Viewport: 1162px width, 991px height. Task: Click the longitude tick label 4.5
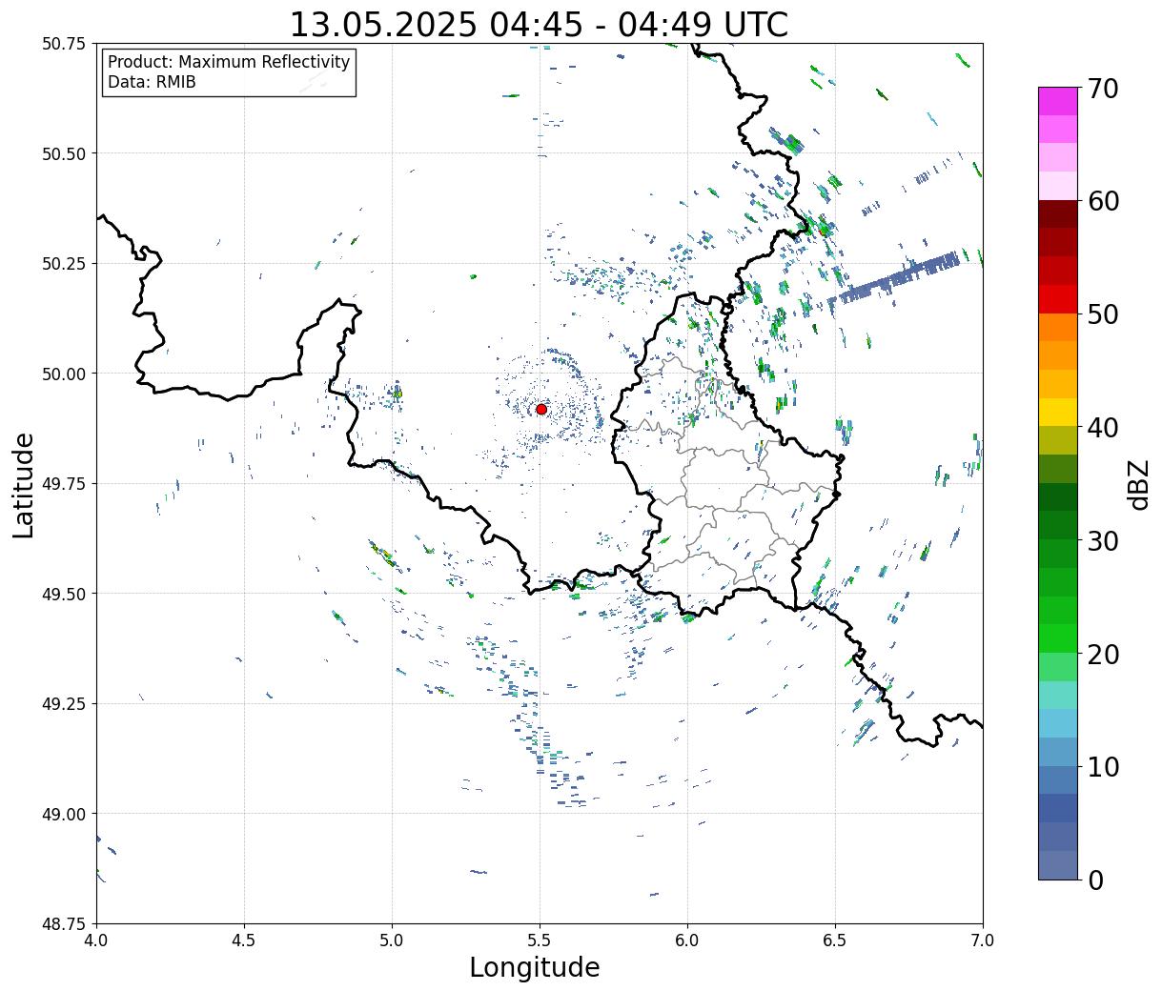tap(244, 940)
